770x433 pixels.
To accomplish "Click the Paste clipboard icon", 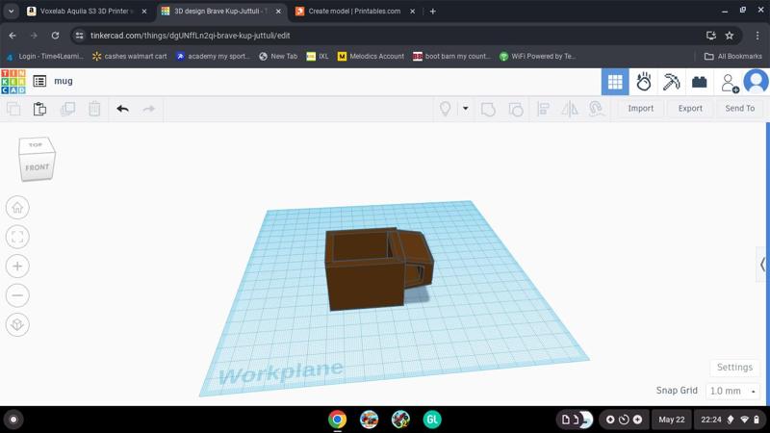I will [39, 109].
